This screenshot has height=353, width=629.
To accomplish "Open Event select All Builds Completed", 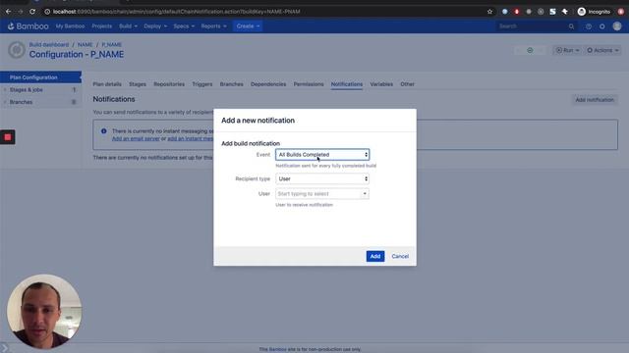I will tap(322, 155).
